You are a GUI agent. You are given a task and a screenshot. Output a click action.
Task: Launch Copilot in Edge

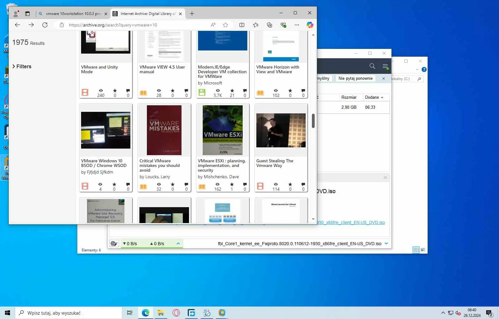(x=310, y=25)
